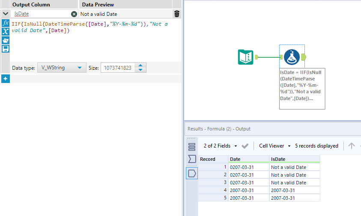361x216 pixels.
Task: Open the Data type V_WString dropdown
Action: [x=62, y=68]
